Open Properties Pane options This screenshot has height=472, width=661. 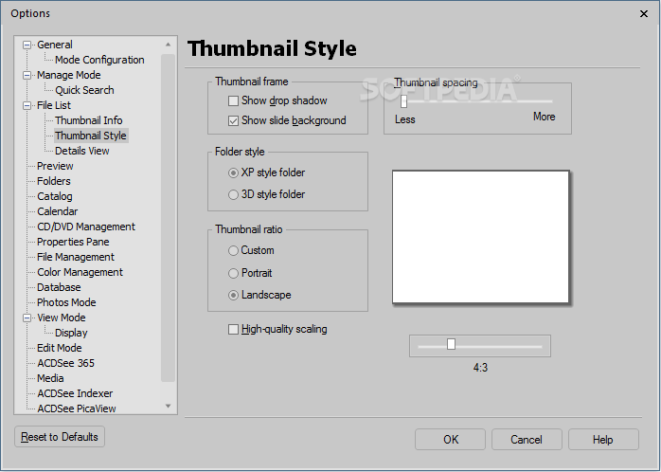(x=73, y=242)
